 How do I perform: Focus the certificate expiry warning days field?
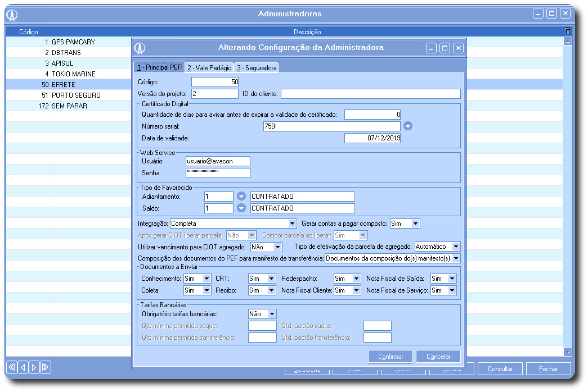pos(372,115)
